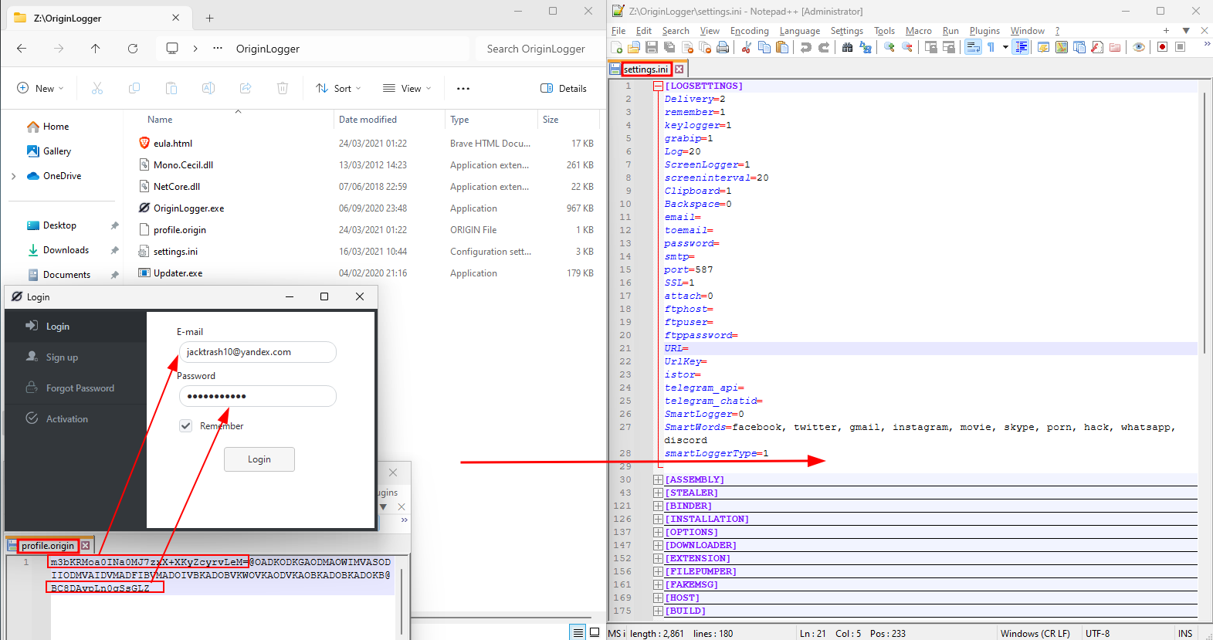Click the Open file icon in Notepad++

[x=634, y=47]
